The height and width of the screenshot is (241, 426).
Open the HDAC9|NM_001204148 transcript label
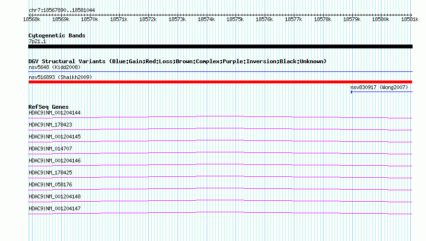55,196
